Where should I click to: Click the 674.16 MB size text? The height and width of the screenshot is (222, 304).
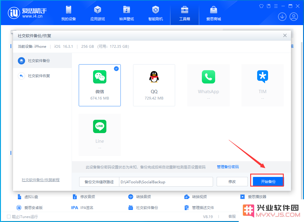pos(100,98)
